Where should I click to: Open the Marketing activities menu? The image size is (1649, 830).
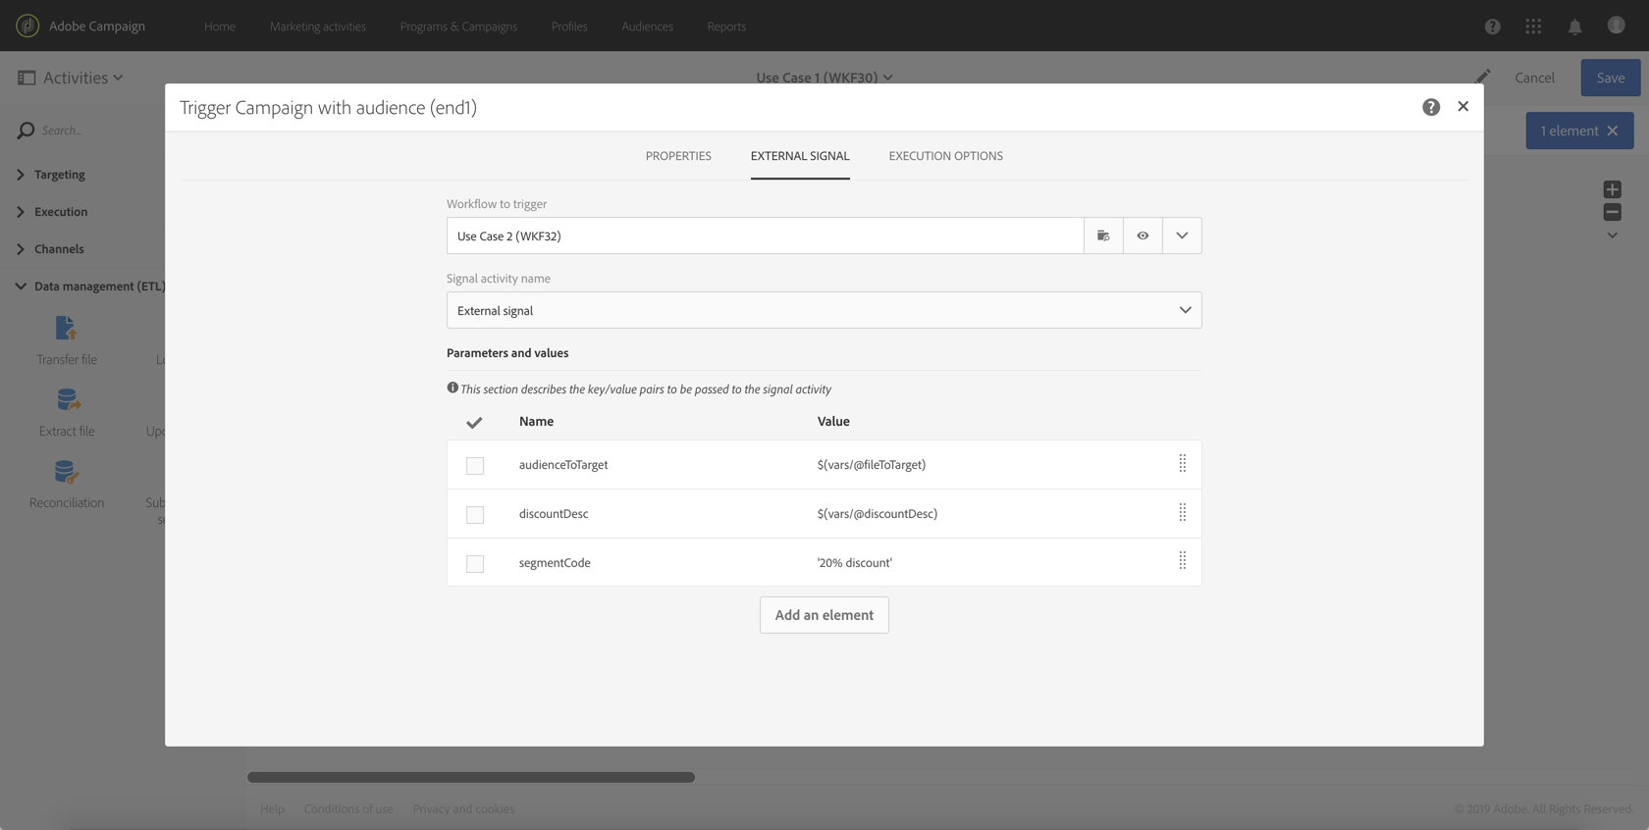pos(318,26)
